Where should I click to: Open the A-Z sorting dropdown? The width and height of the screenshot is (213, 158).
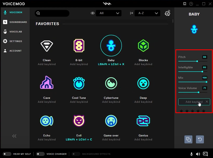pyautogui.click(x=147, y=13)
